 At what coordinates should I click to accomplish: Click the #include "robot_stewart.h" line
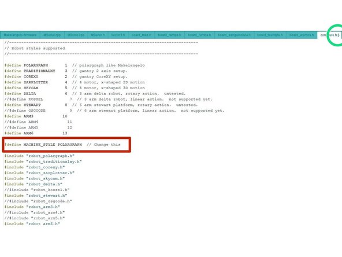point(36,196)
